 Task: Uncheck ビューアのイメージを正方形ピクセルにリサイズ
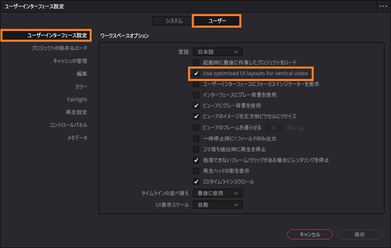[196, 117]
